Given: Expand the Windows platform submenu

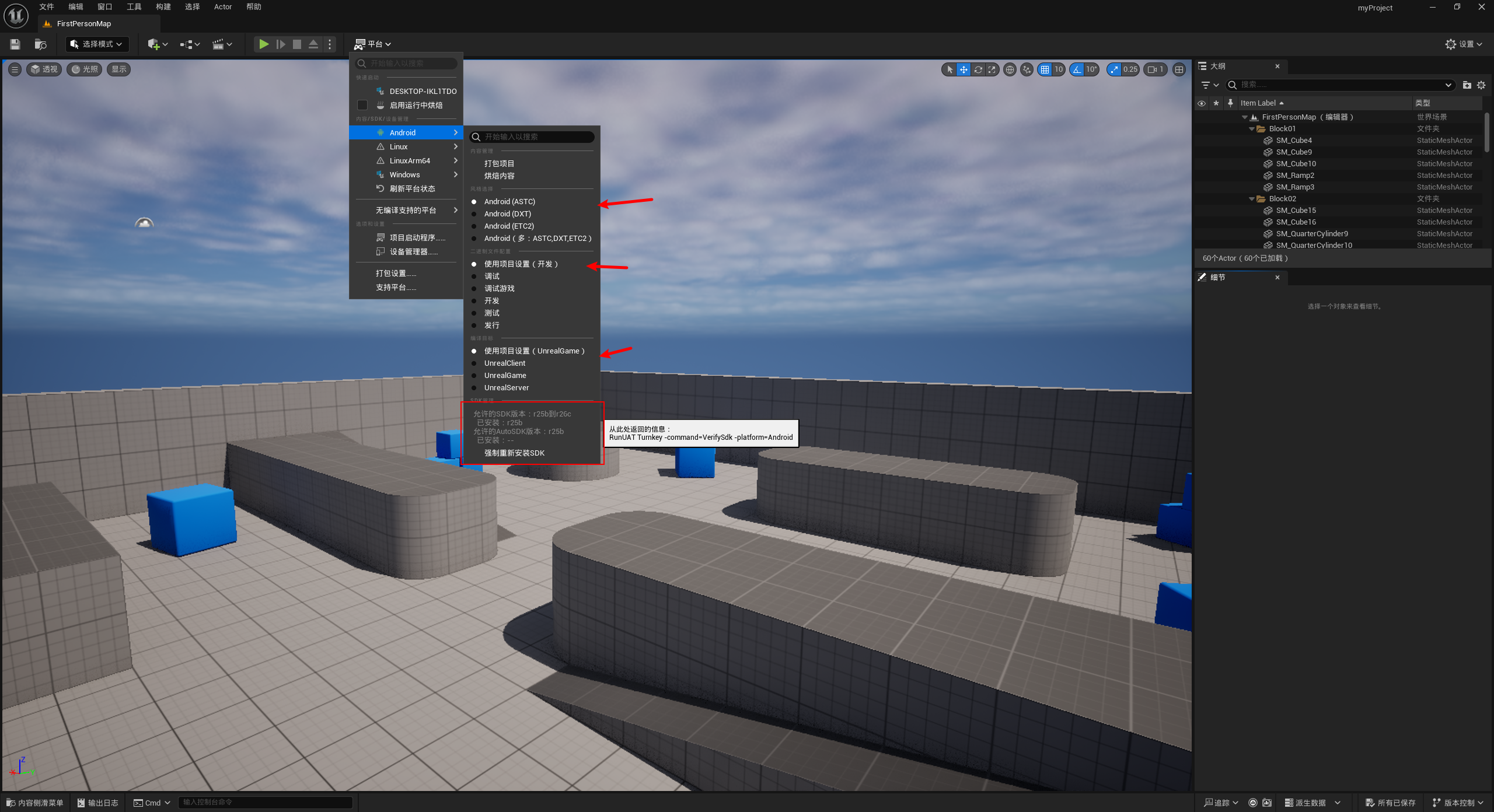Looking at the screenshot, I should (405, 175).
